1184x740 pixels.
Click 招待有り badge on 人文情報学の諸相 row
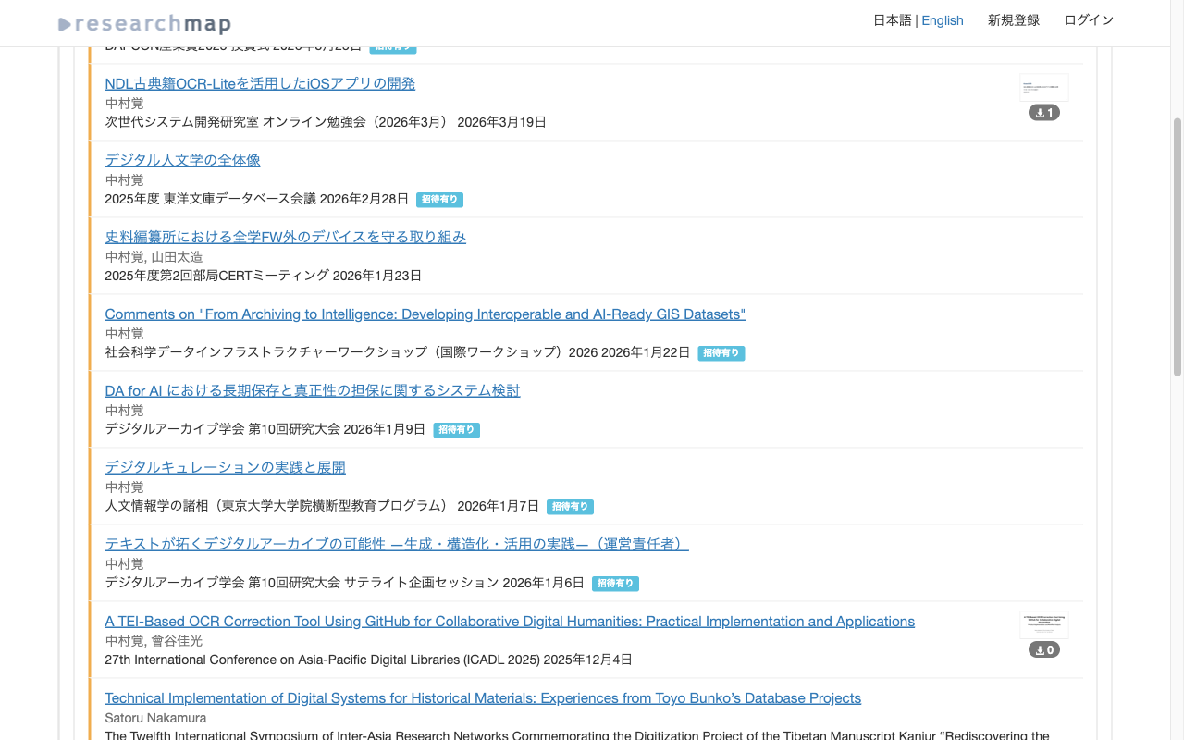click(570, 507)
